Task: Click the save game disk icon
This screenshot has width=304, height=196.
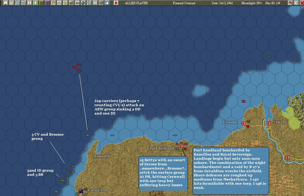Action: coord(6,3)
